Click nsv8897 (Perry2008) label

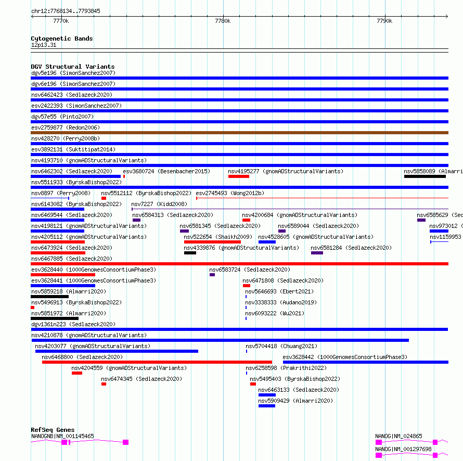tap(61, 193)
